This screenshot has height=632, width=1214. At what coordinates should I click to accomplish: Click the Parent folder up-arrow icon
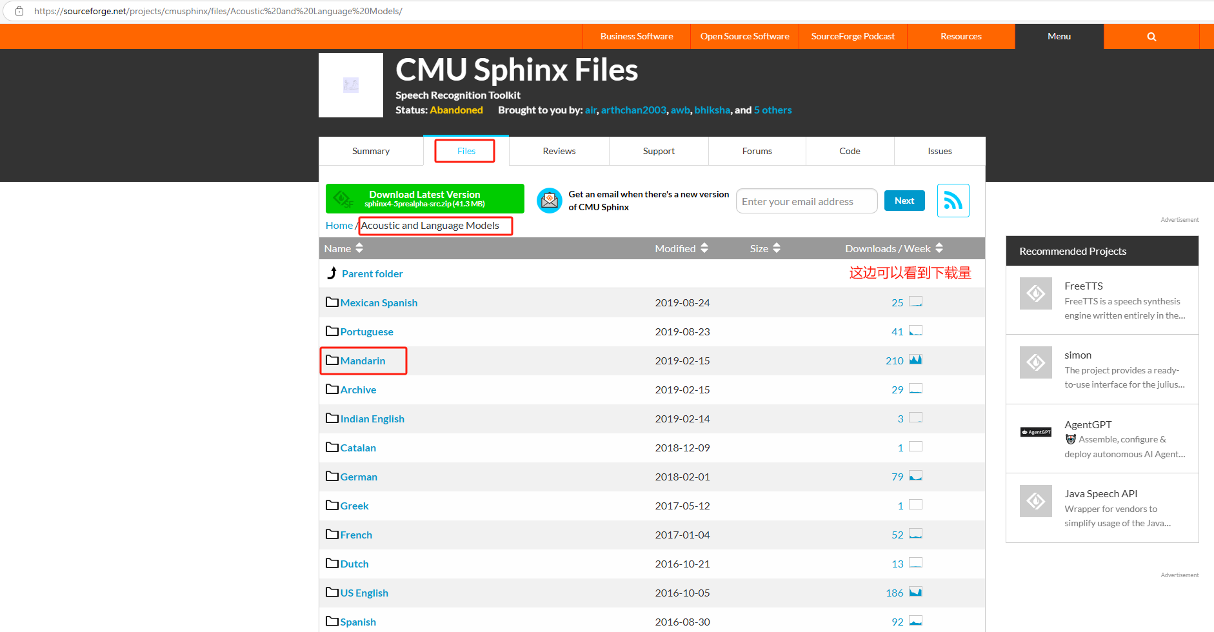[x=332, y=273]
